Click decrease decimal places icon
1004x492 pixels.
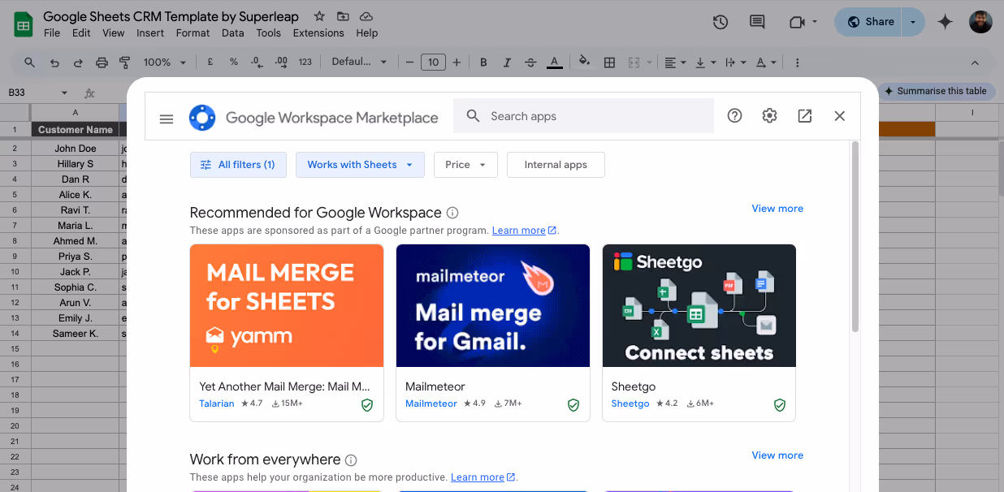[x=257, y=63]
